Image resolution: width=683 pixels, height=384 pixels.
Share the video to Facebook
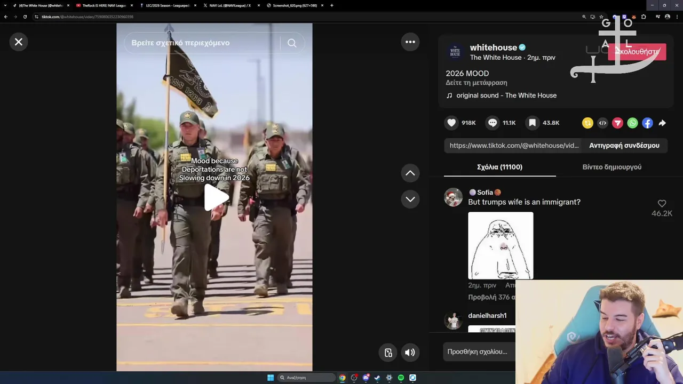pos(647,123)
